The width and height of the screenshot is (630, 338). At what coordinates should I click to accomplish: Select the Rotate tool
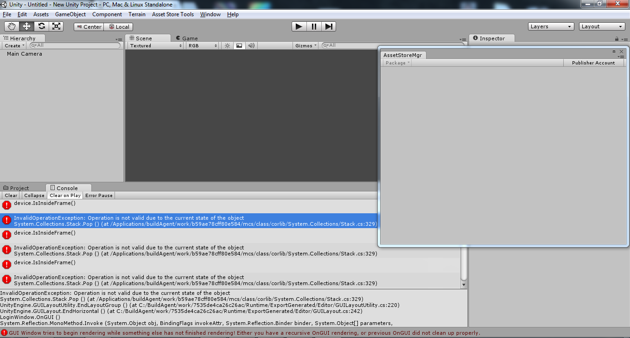(41, 26)
